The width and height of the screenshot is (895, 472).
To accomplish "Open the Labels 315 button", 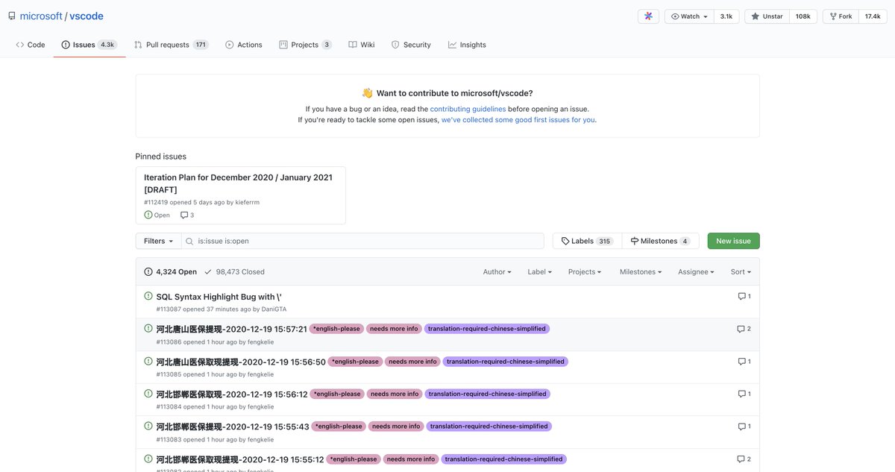I will pyautogui.click(x=586, y=241).
